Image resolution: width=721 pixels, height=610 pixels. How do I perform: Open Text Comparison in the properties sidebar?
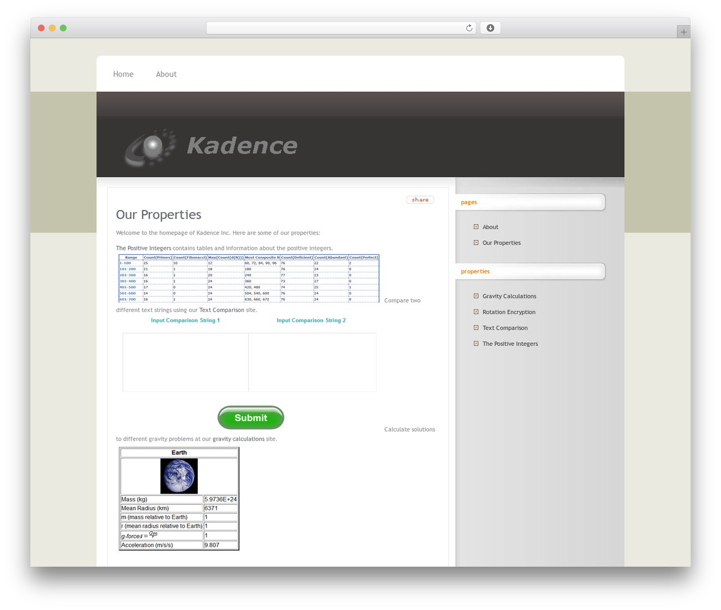(505, 328)
